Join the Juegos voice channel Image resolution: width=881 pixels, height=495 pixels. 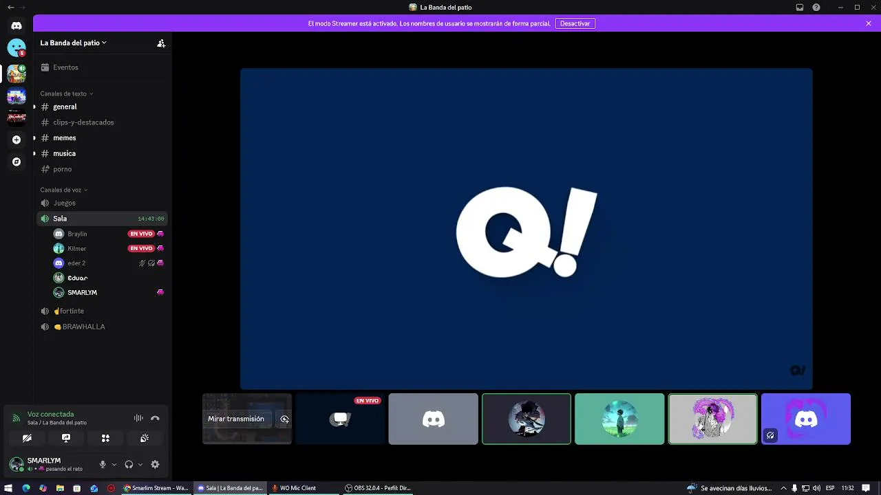tap(102, 203)
